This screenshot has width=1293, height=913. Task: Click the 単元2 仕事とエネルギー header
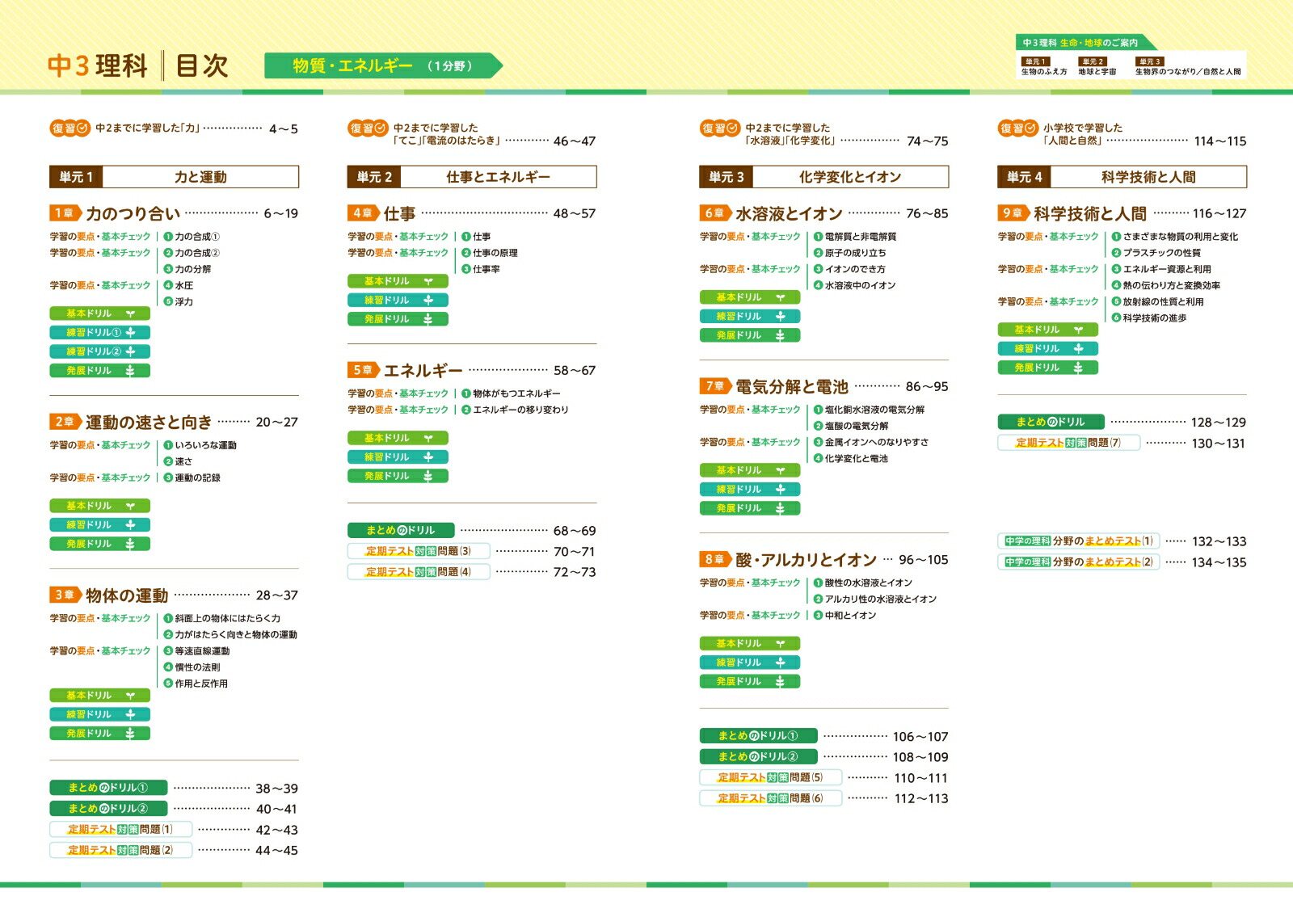tap(472, 177)
